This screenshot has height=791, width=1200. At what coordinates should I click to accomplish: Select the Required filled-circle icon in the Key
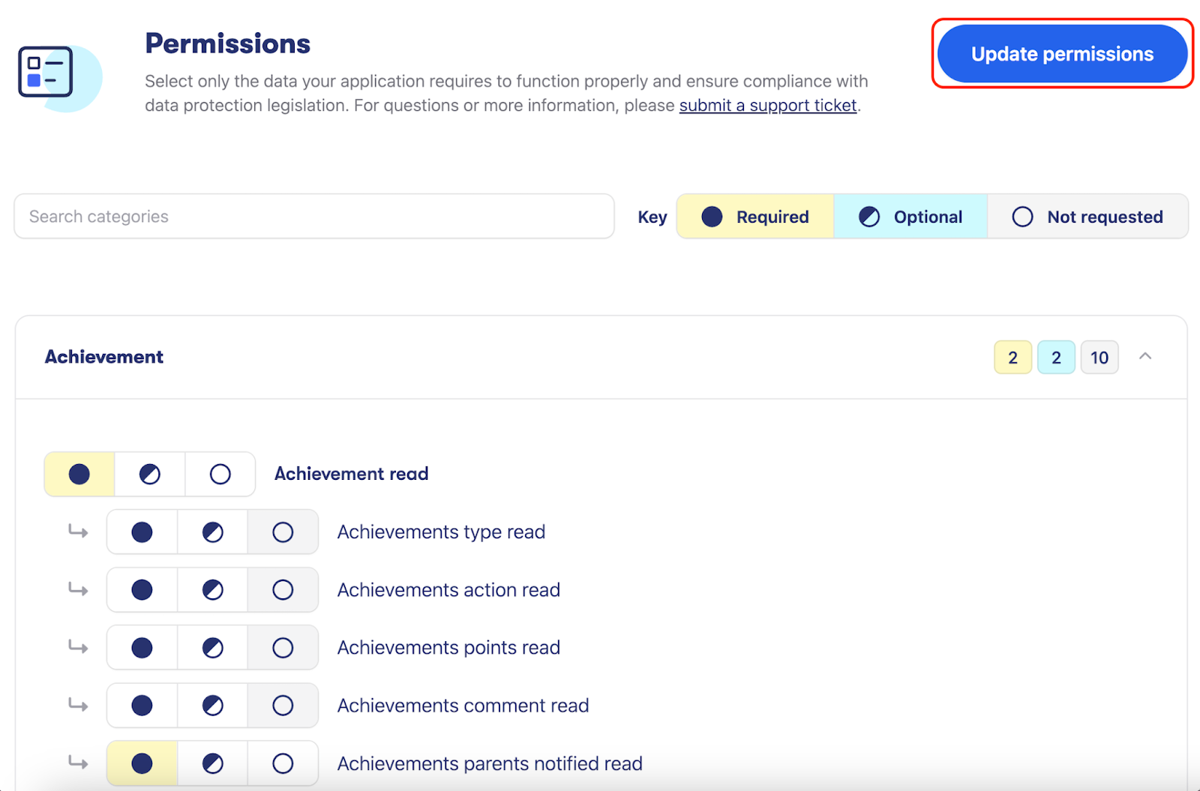pyautogui.click(x=711, y=217)
